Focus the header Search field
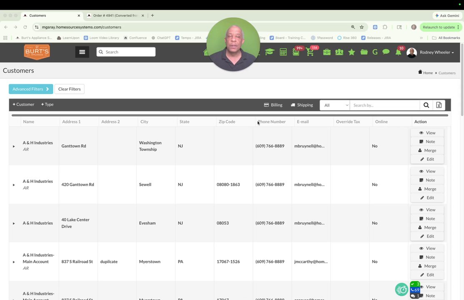 (126, 52)
